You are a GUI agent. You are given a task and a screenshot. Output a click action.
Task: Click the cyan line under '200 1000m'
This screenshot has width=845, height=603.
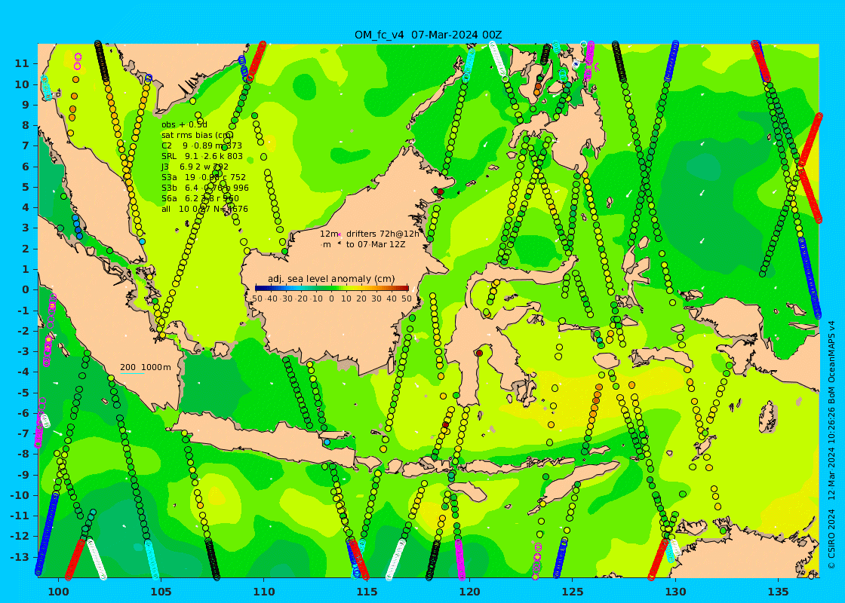132,373
